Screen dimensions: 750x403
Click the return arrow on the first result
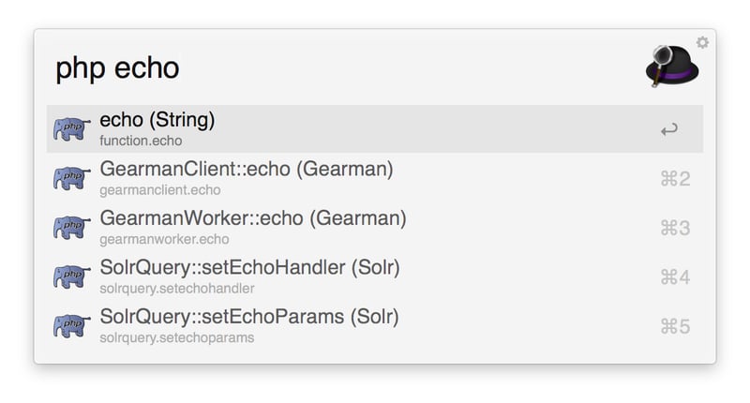668,129
